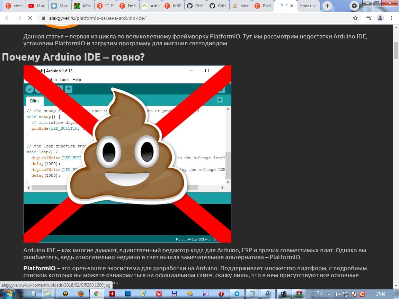Screen dimensions: 399x299
Task: Switch to the micr Stack Overflow tab
Action: [x=241, y=6]
